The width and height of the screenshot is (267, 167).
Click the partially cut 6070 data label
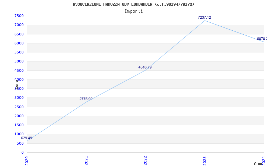coord(262,39)
